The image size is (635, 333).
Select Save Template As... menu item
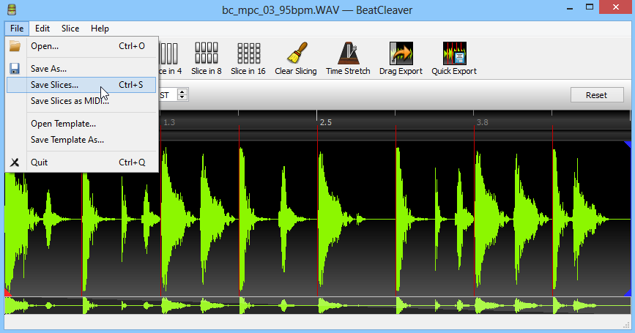67,140
